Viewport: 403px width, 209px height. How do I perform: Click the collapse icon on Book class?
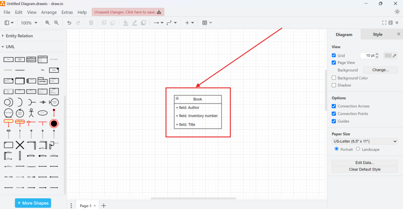click(x=177, y=98)
